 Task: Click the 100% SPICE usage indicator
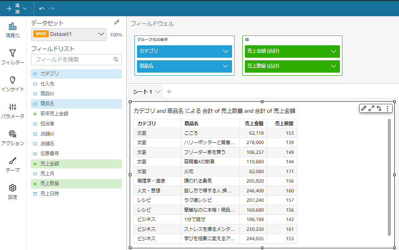point(116,35)
